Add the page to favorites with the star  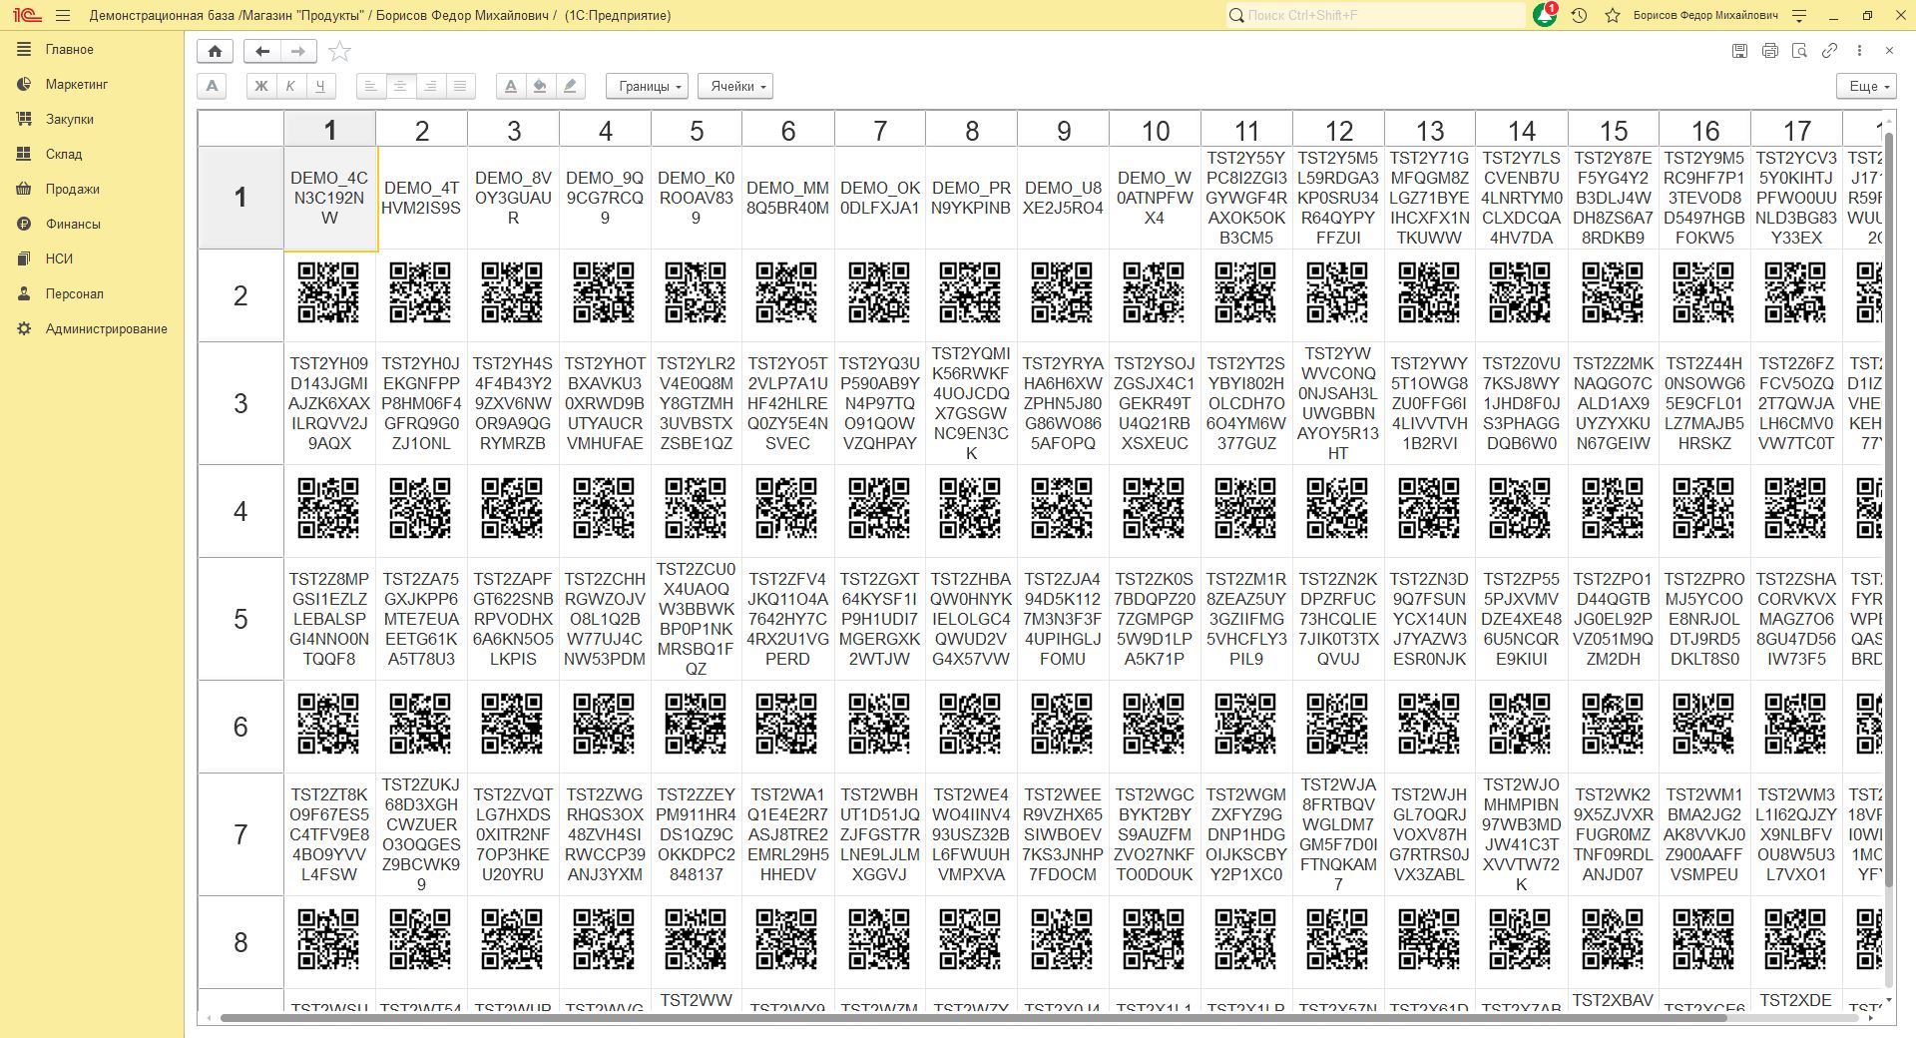click(340, 51)
